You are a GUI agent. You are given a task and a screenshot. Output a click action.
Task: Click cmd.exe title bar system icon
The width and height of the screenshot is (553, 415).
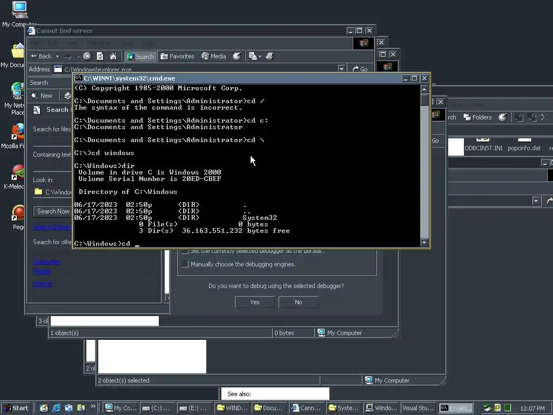pyautogui.click(x=79, y=78)
